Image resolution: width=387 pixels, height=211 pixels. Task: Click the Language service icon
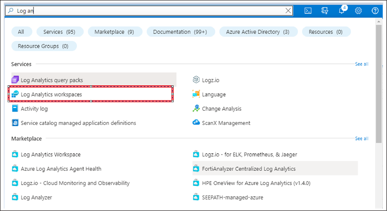[x=196, y=94]
